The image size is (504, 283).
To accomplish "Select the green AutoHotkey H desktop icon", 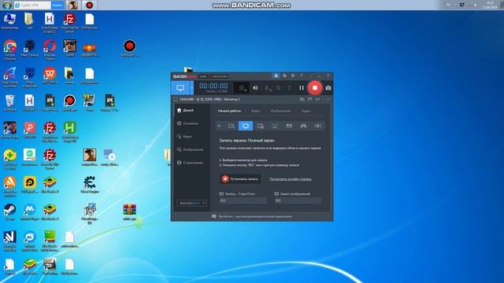I will tap(69, 131).
